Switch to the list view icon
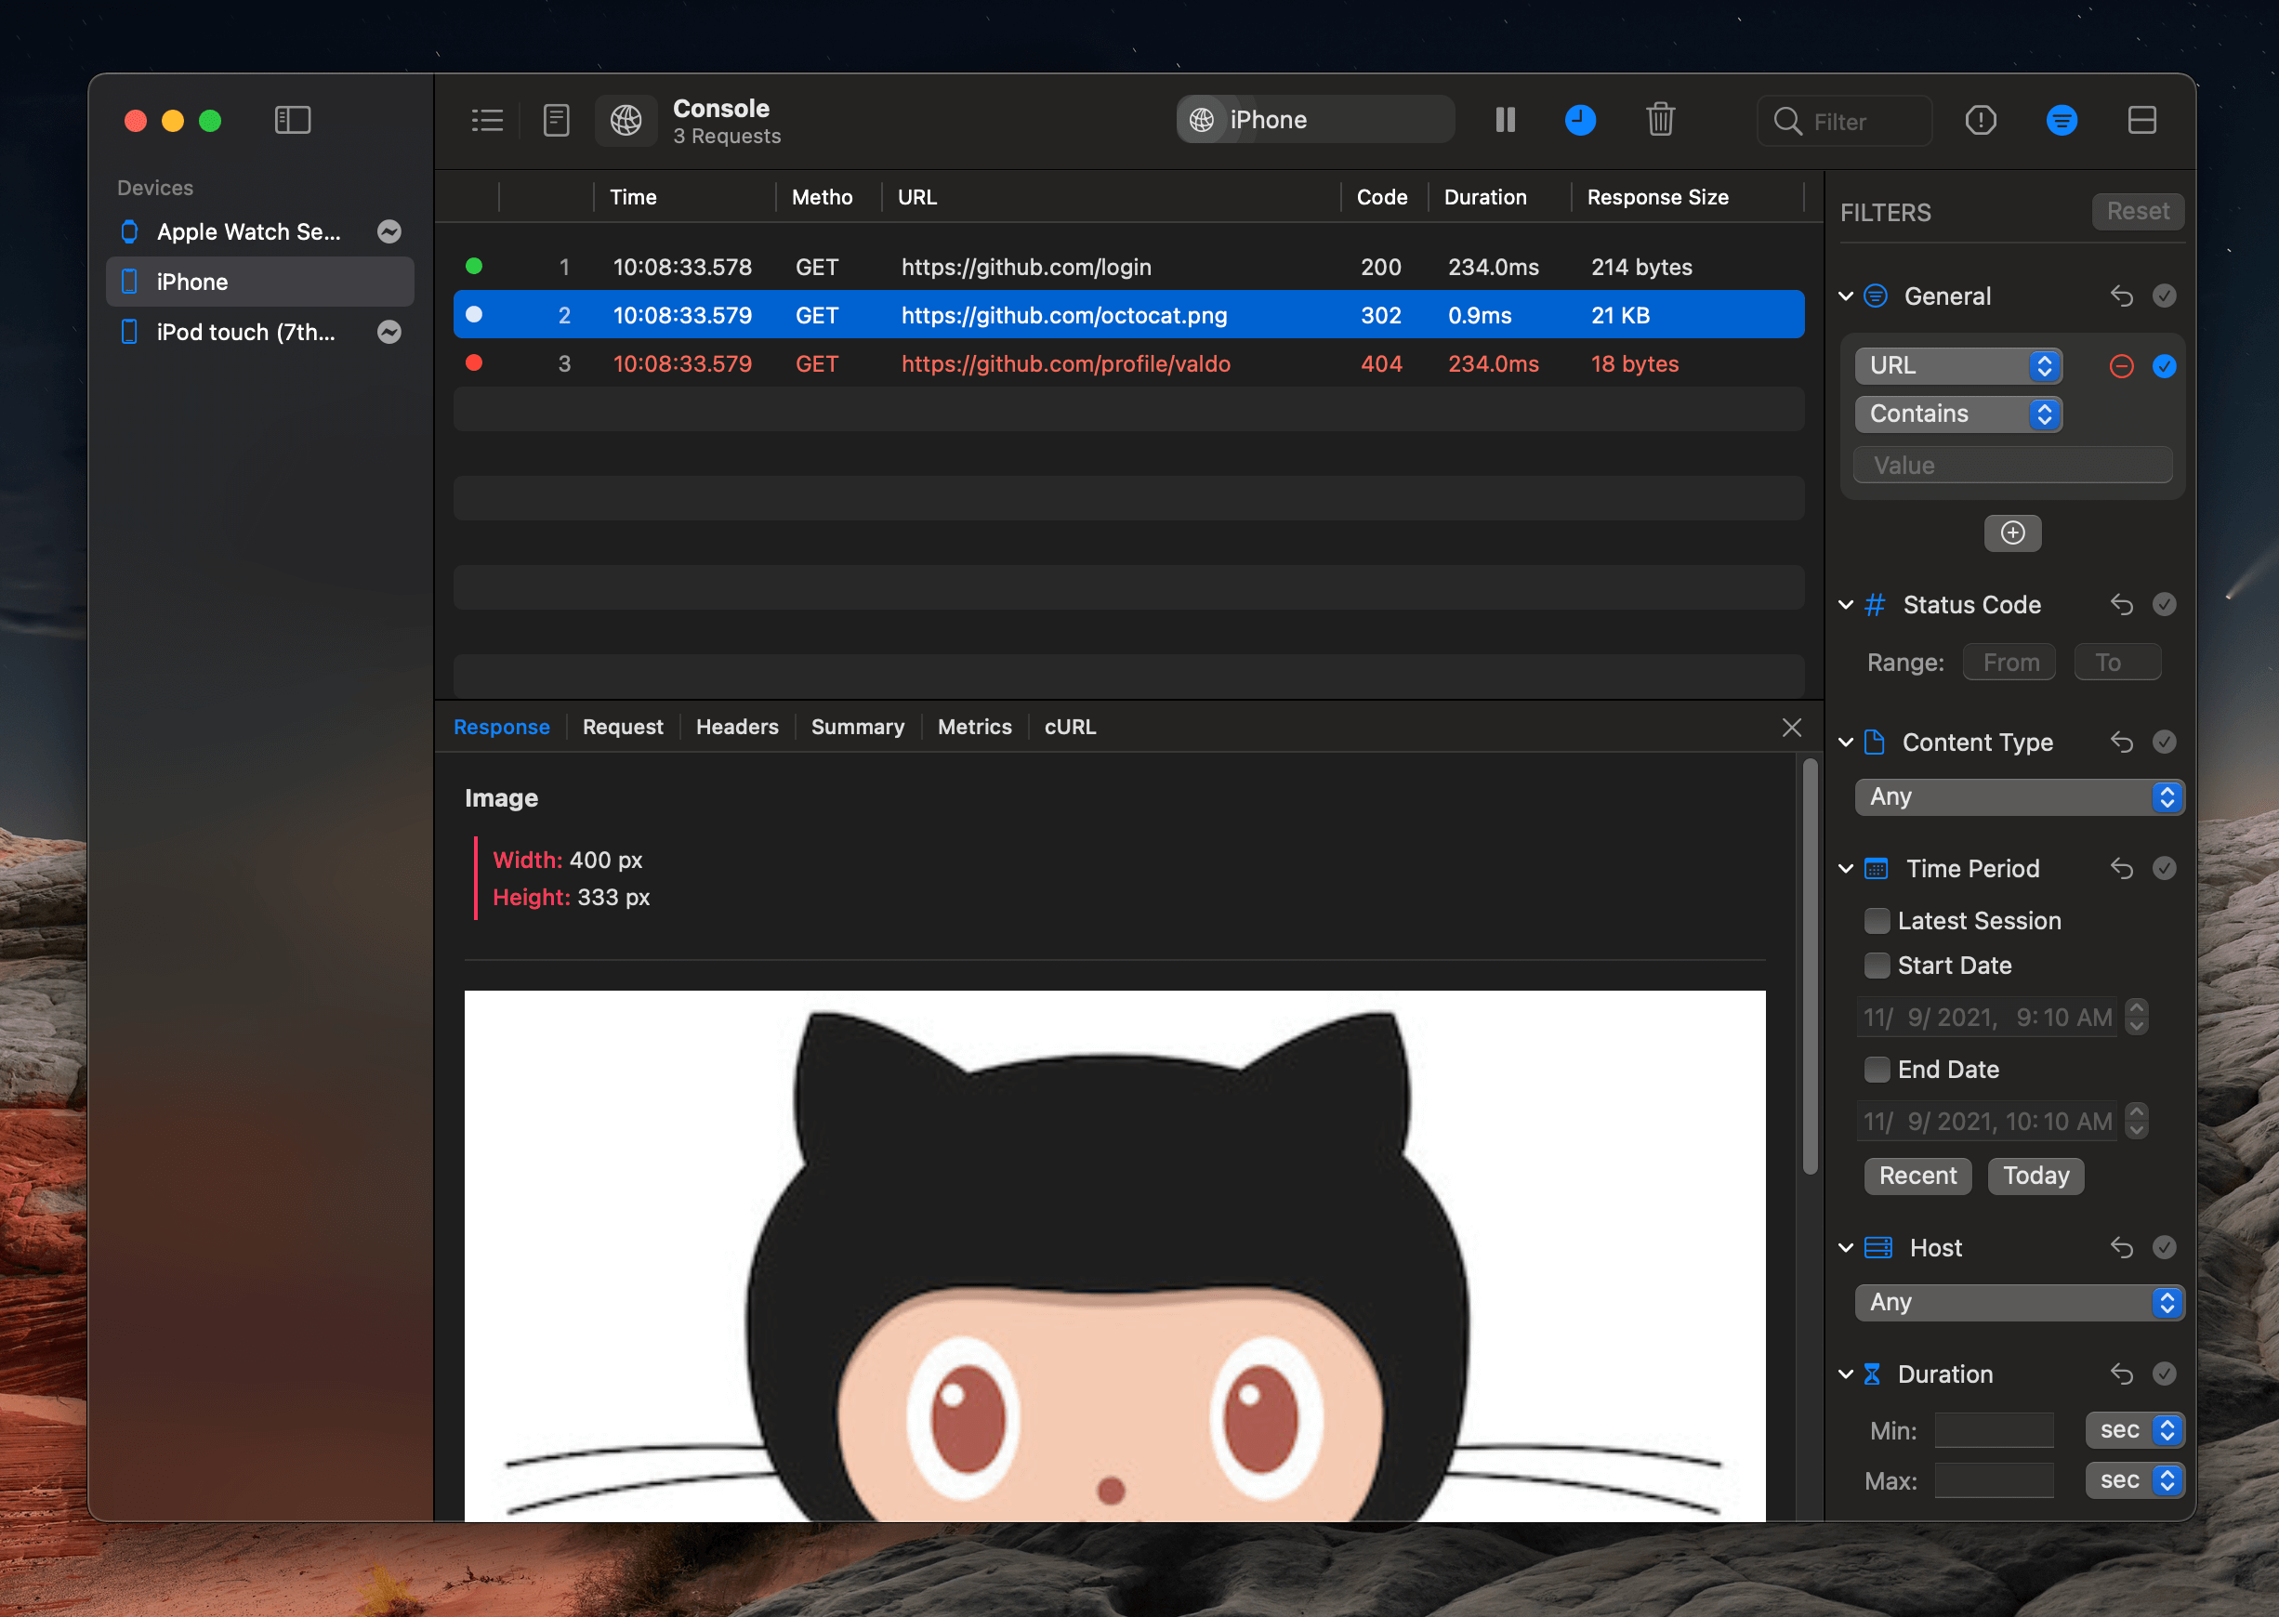Viewport: 2279px width, 1617px height. pos(487,121)
